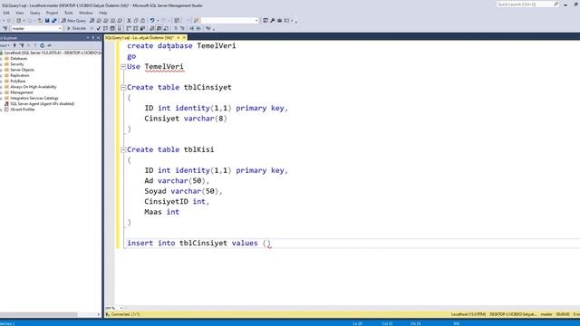The image size is (580, 326).
Task: Click the New Query button
Action: tap(73, 20)
